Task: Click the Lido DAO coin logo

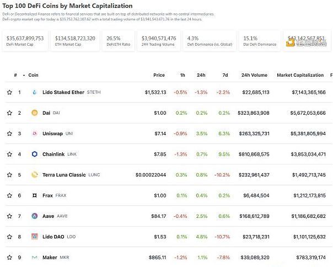Action: coord(34,237)
